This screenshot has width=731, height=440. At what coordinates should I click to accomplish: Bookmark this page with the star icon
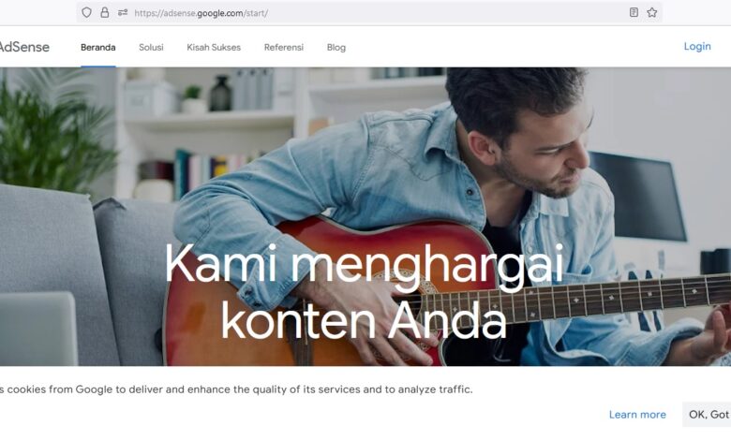(651, 12)
